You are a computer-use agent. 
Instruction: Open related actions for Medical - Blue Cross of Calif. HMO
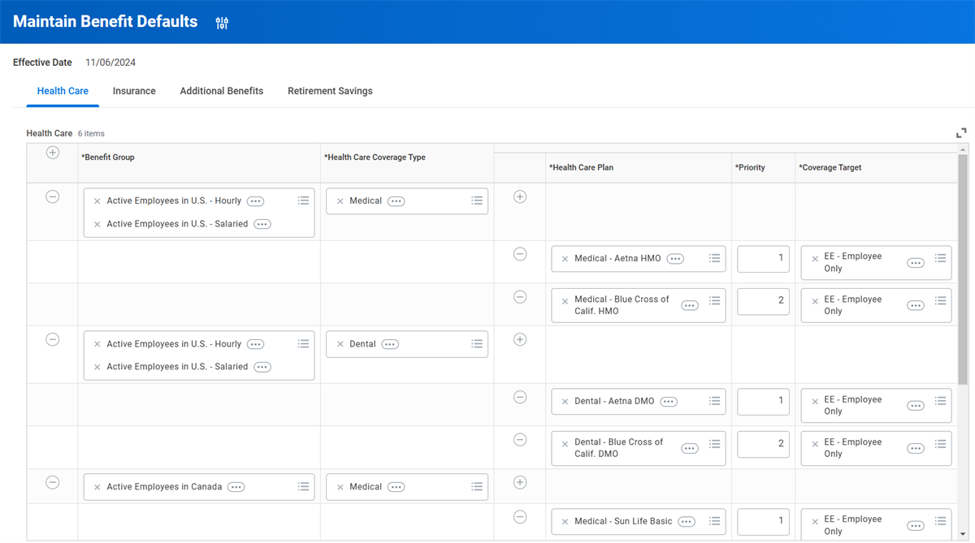(x=690, y=305)
